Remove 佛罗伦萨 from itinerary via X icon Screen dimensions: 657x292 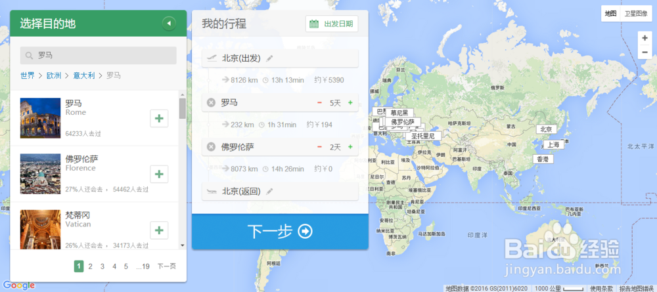point(211,147)
